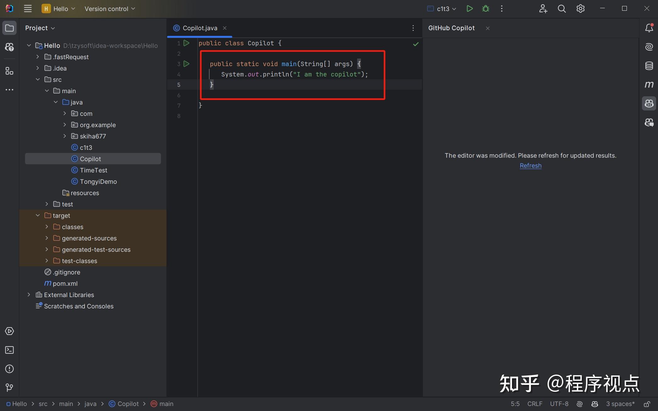The width and height of the screenshot is (658, 411).
Task: Click run gutter arrow beside main method
Action: pos(186,64)
